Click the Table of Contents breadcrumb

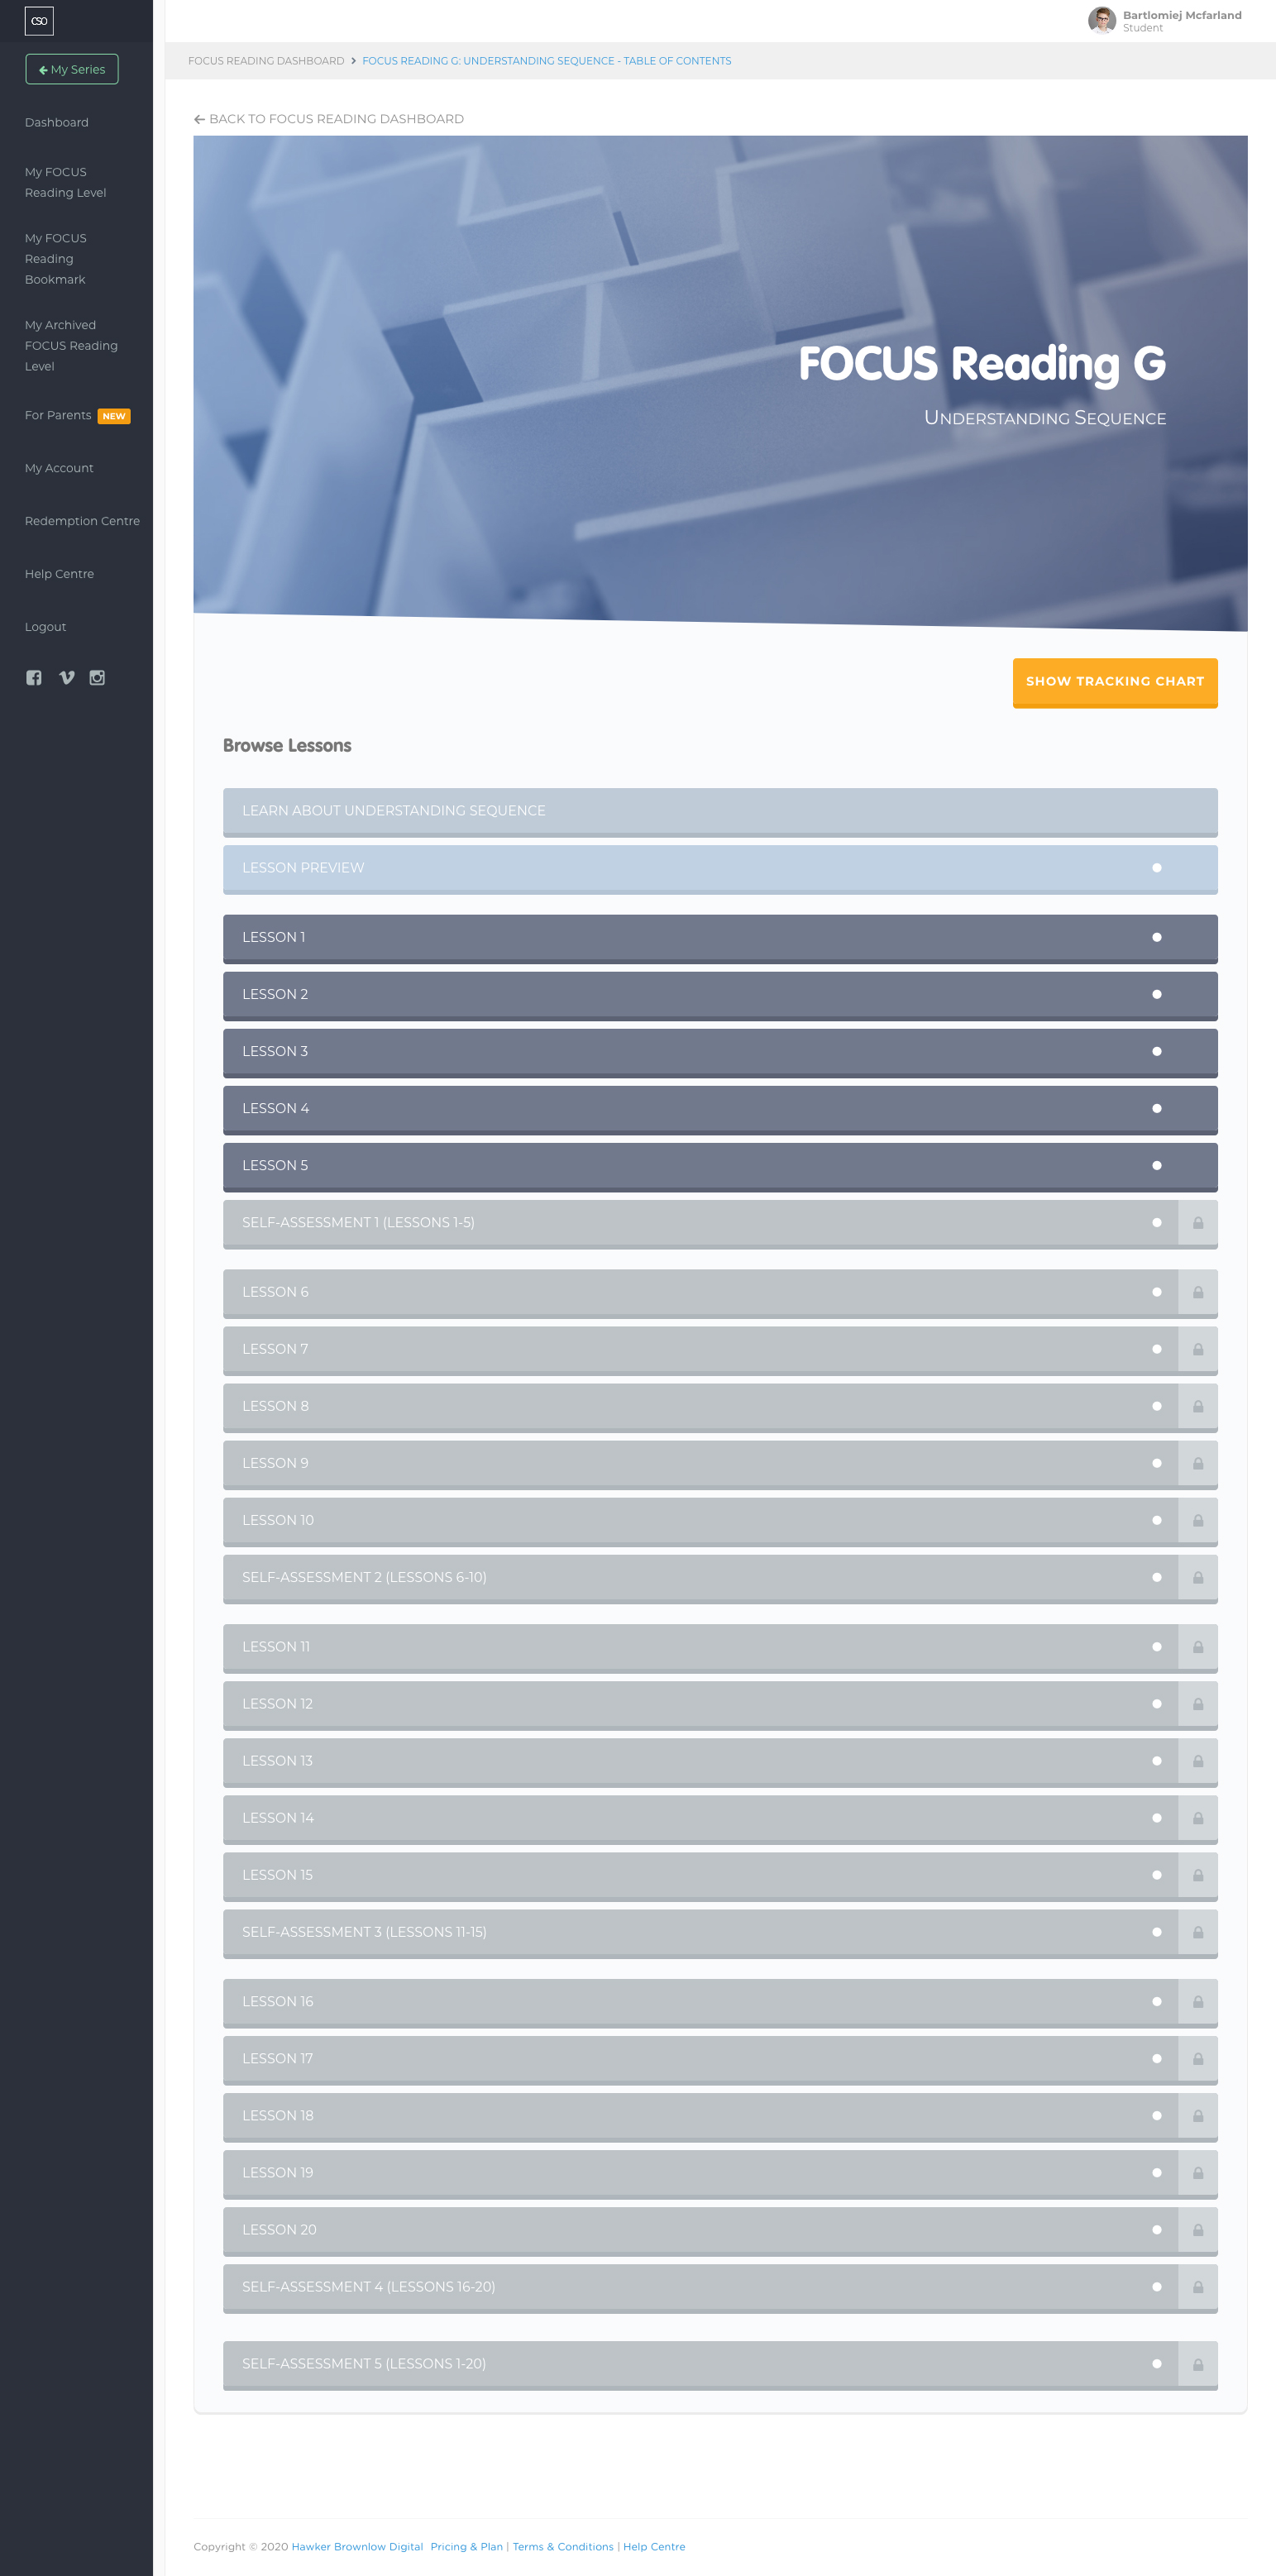pos(546,61)
